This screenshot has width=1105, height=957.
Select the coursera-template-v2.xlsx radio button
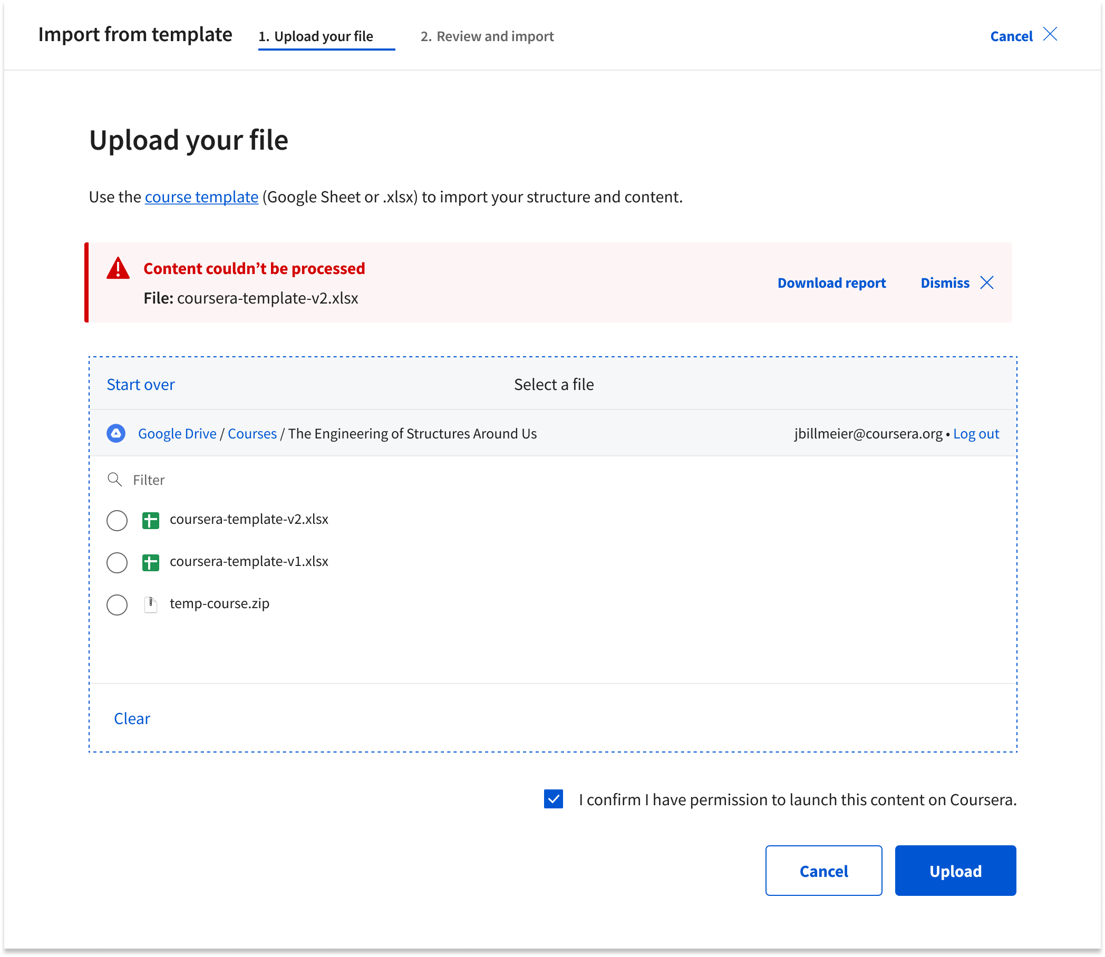click(117, 520)
